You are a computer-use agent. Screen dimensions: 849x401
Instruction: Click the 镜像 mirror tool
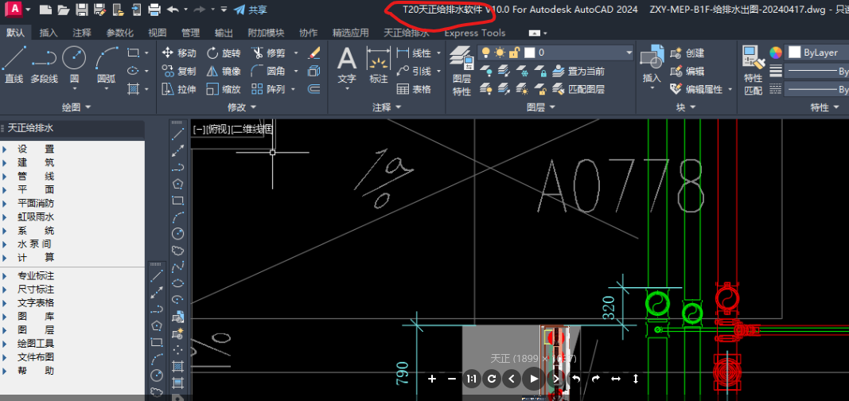pyautogui.click(x=224, y=71)
